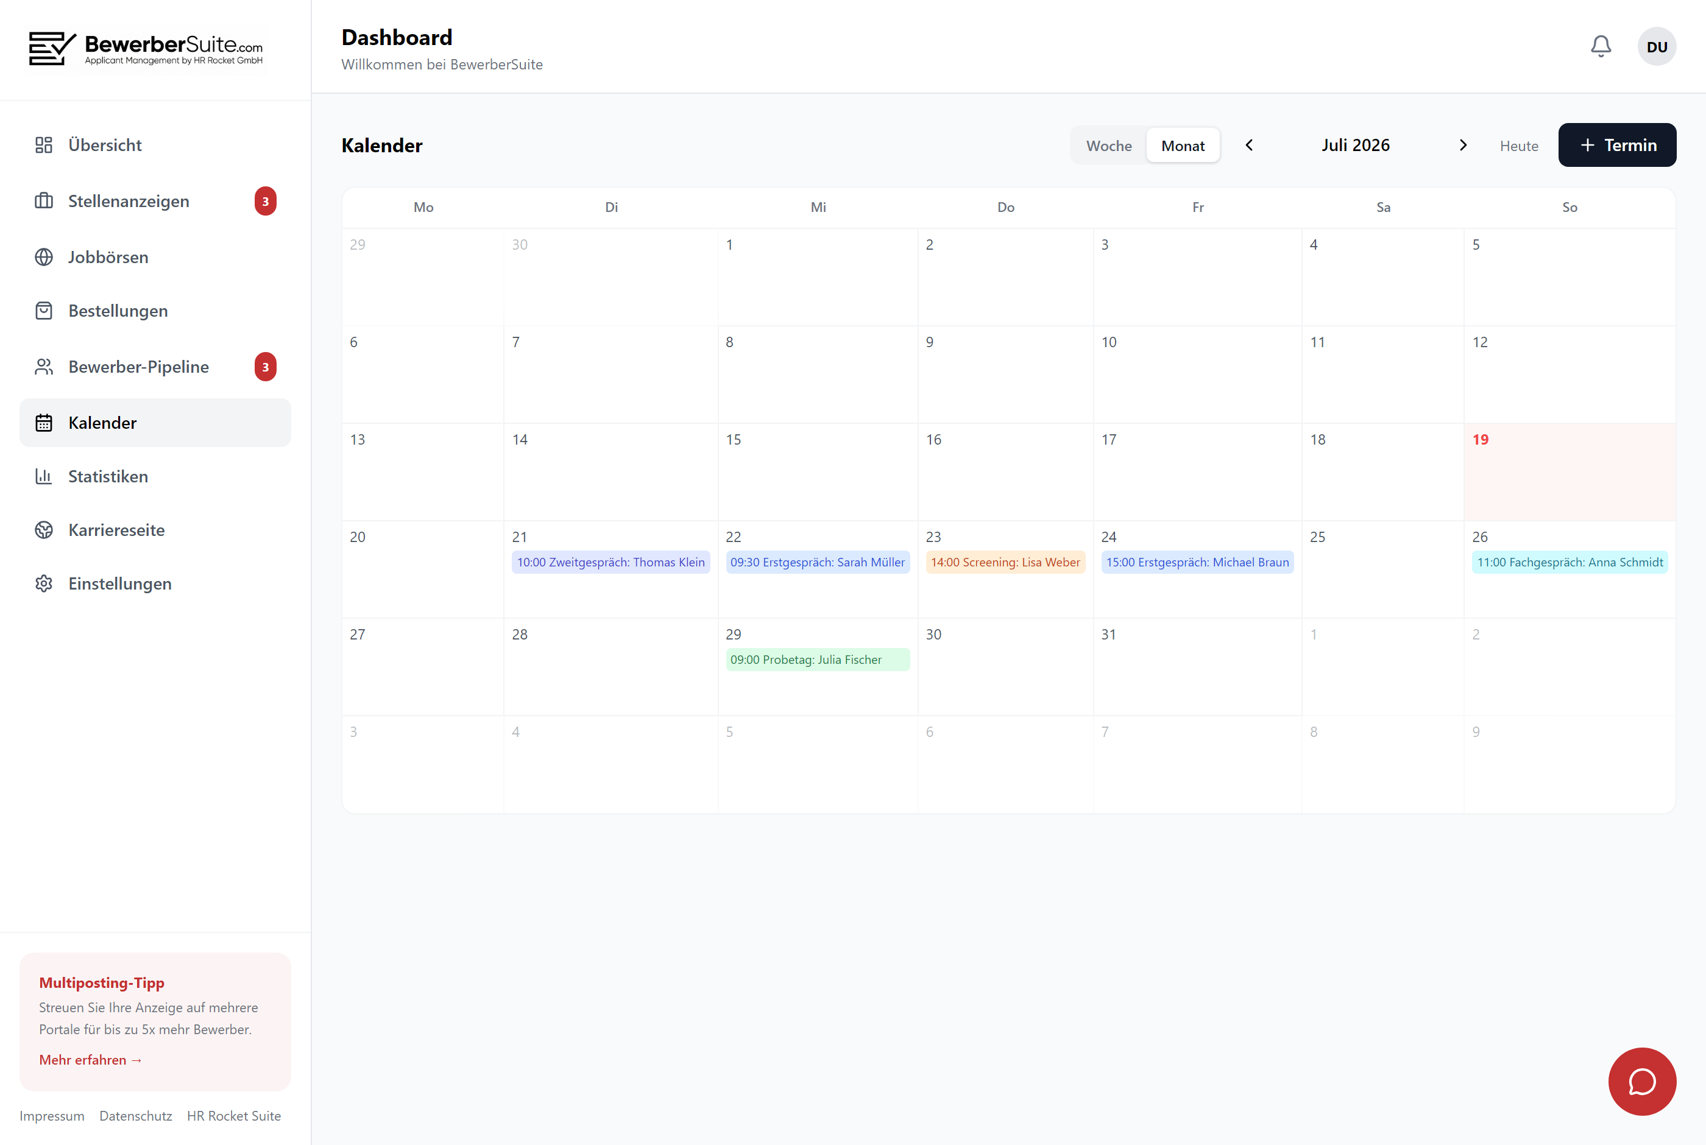Click the Einstellungen gear icon
Image resolution: width=1706 pixels, height=1145 pixels.
44,583
